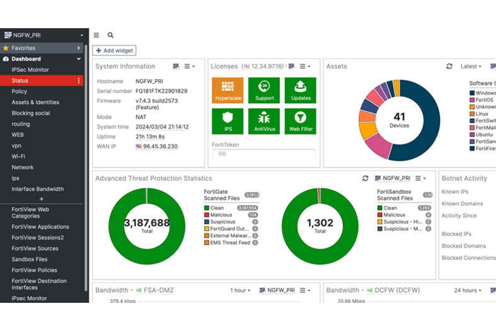Open the Latest dropdown in Assets widget
496x331 pixels.
pyautogui.click(x=471, y=66)
